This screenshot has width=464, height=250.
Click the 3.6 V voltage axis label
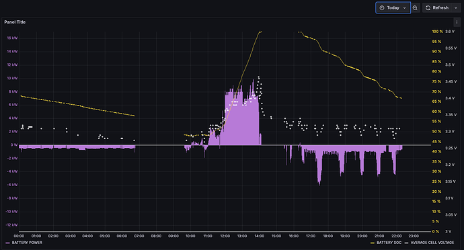[450, 32]
